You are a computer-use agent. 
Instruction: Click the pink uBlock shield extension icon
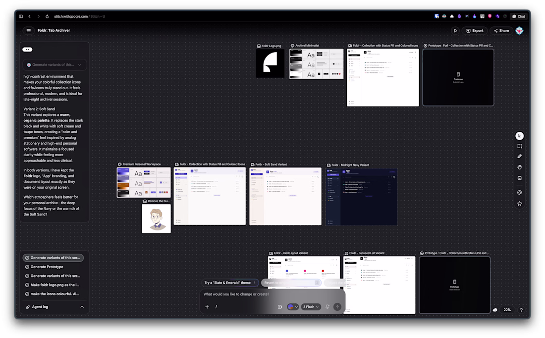(490, 16)
